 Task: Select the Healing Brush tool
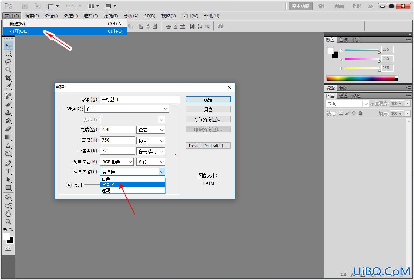point(8,96)
